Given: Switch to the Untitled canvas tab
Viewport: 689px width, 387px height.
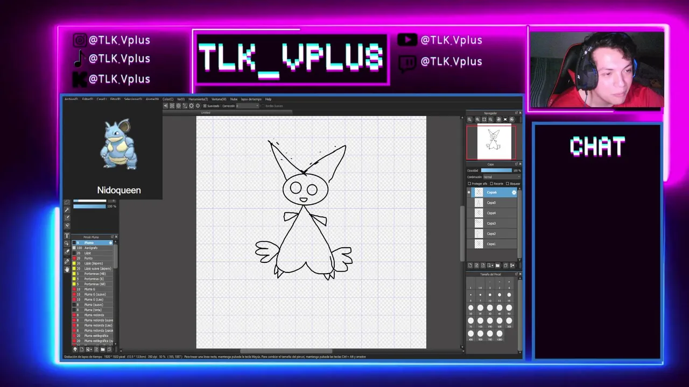Looking at the screenshot, I should click(x=205, y=113).
